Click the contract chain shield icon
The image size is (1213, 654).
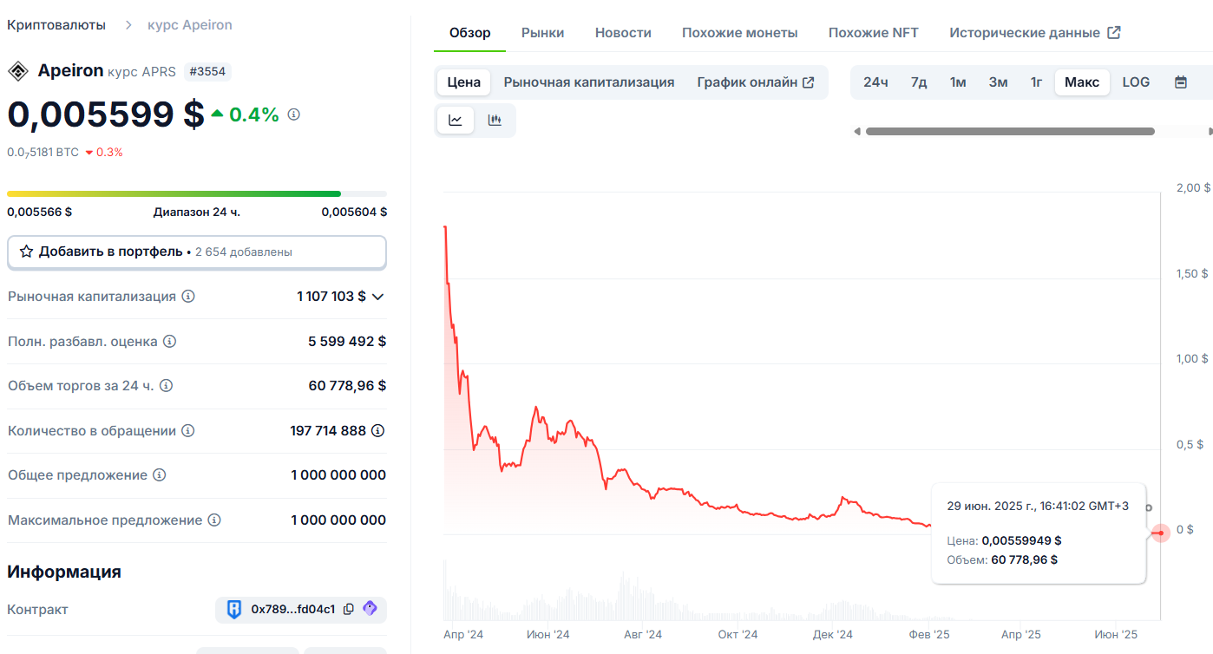pos(234,609)
